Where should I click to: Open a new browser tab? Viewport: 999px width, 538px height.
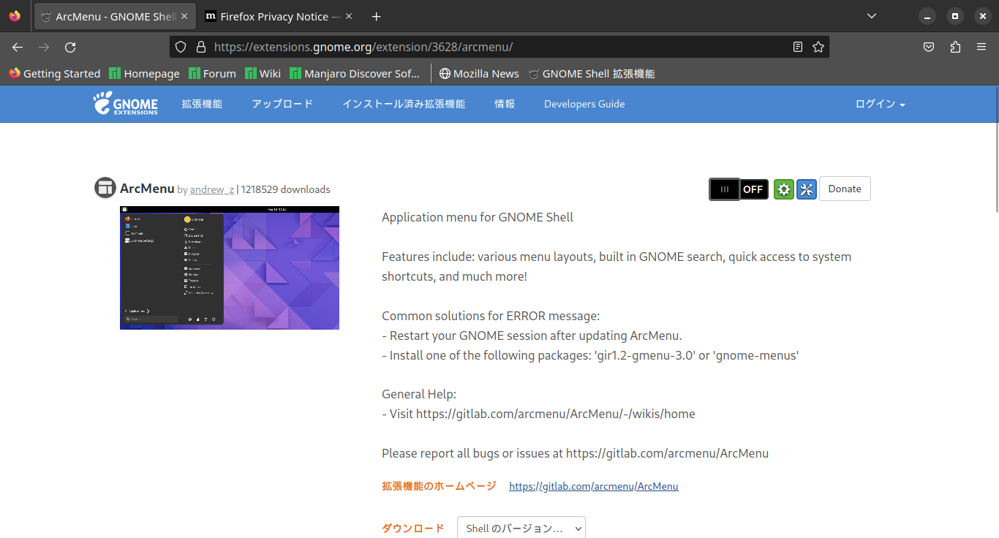[376, 16]
